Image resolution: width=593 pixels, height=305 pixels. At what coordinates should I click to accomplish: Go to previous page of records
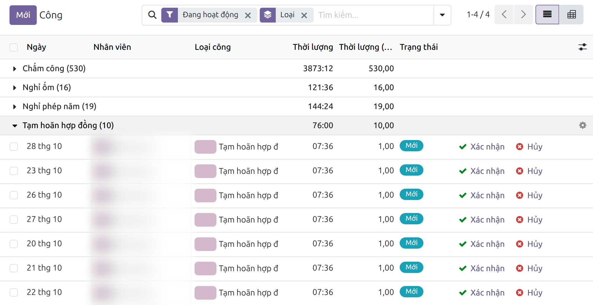504,15
